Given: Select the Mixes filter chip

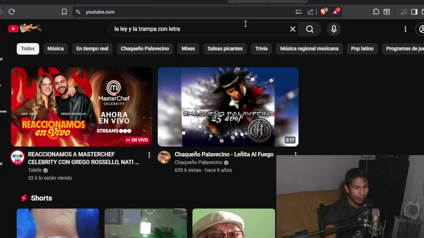Looking at the screenshot, I should 188,49.
